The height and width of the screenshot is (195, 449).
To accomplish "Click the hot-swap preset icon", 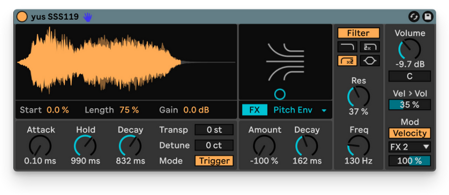I will tap(414, 17).
